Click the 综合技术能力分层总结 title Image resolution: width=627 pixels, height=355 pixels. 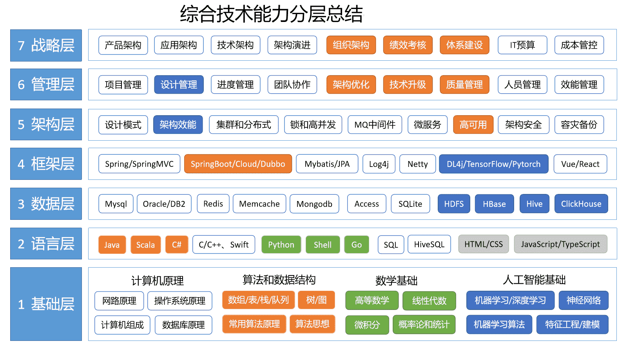[271, 14]
